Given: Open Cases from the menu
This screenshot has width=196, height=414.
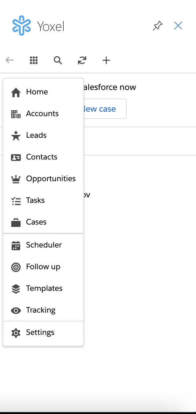Looking at the screenshot, I should [x=36, y=222].
